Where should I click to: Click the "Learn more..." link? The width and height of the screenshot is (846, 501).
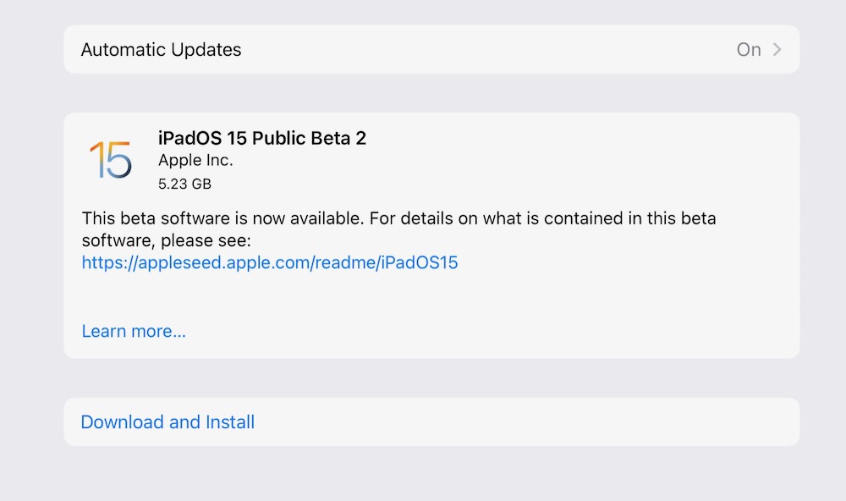tap(134, 331)
